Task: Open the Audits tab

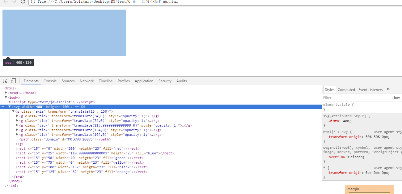Action: [182, 81]
